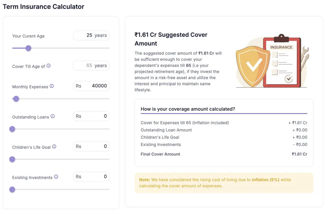The height and width of the screenshot is (212, 326).
Task: Select the Outstanding Loans slider handle
Action: point(12,129)
